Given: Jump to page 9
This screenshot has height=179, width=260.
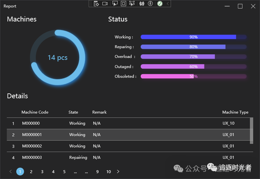Looking at the screenshot, I should (x=97, y=172).
